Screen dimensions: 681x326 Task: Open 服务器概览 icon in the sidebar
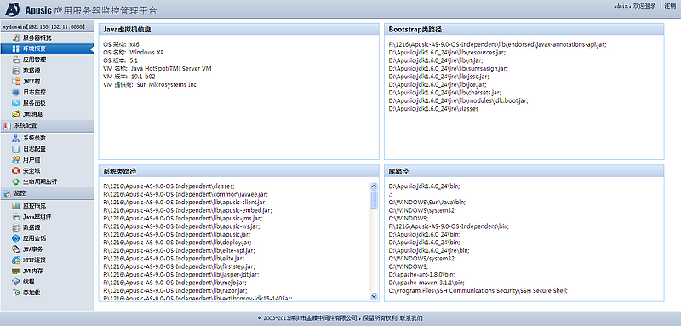point(15,37)
